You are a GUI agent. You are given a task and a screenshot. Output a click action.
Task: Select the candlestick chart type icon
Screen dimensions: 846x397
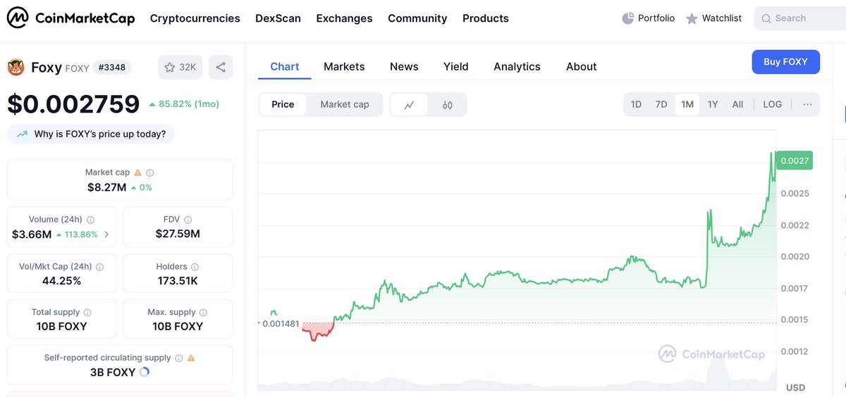448,105
